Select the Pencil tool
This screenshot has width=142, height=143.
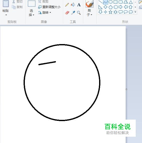pos(67,5)
